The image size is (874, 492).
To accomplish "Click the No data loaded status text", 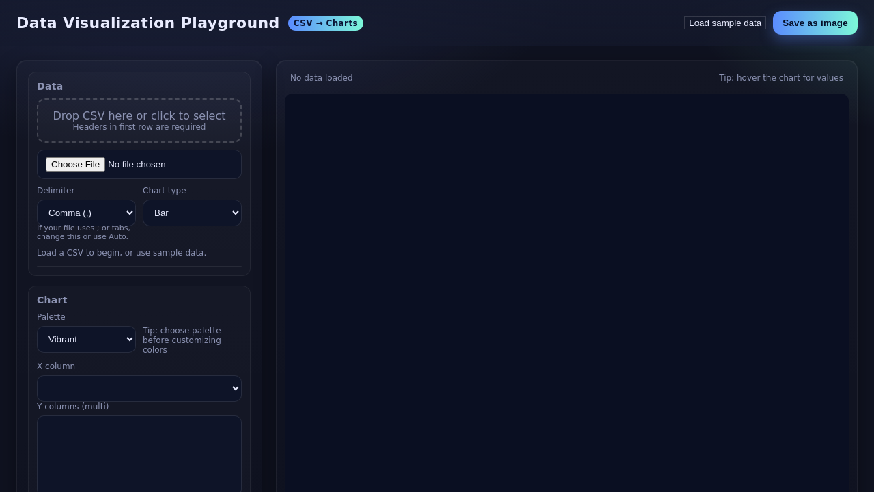I will [x=322, y=78].
